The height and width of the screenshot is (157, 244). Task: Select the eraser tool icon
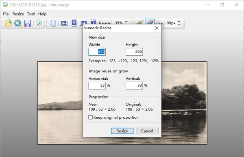point(150,22)
